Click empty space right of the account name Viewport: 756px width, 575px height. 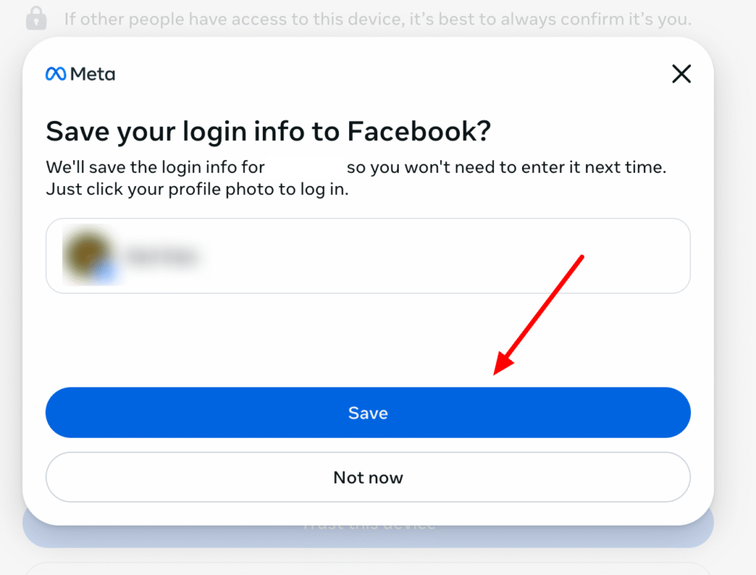443,255
